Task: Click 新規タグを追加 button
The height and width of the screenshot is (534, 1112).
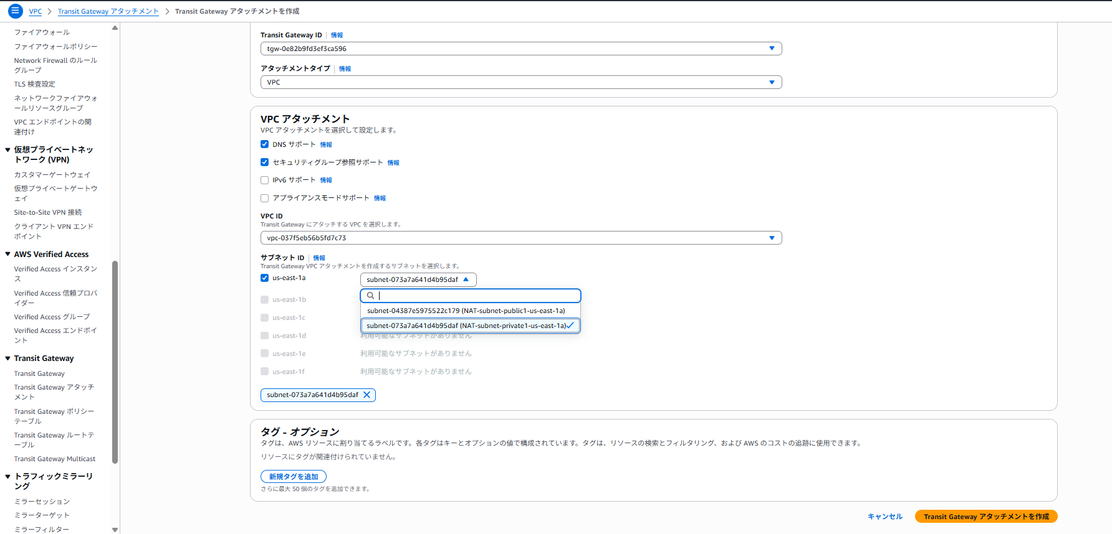Action: pos(294,477)
